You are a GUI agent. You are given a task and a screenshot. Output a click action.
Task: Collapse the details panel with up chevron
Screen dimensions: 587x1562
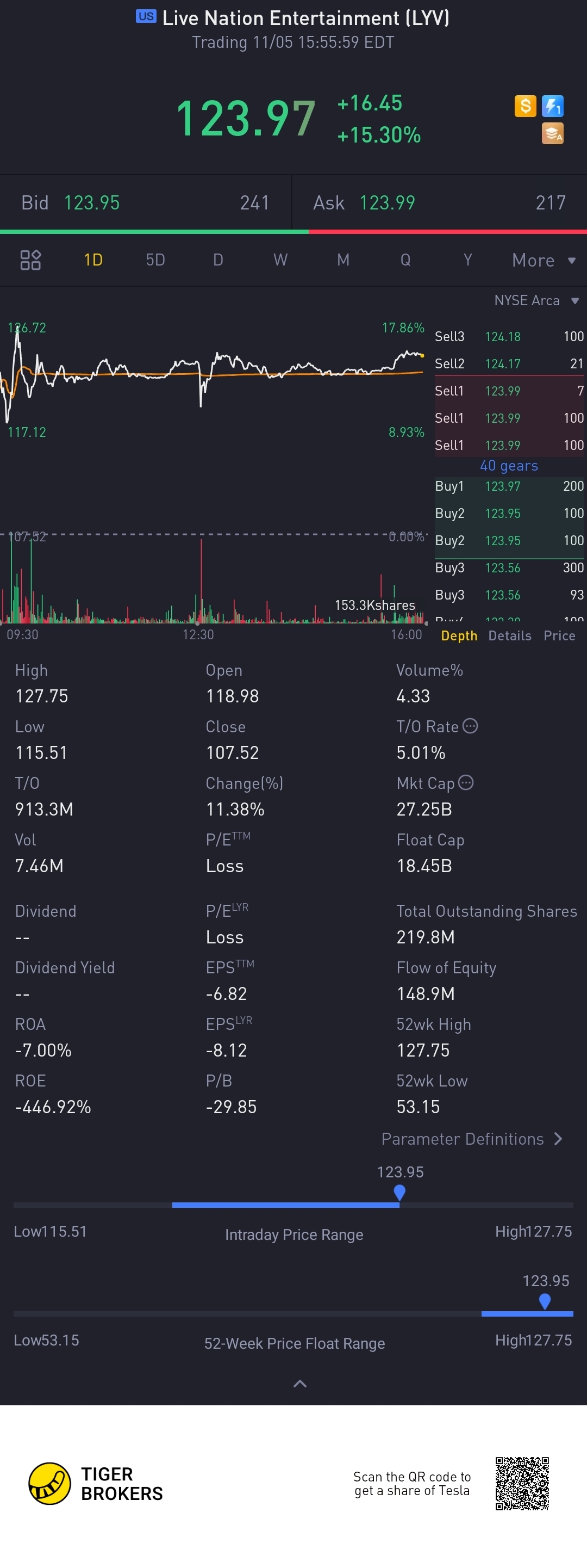click(x=300, y=1384)
